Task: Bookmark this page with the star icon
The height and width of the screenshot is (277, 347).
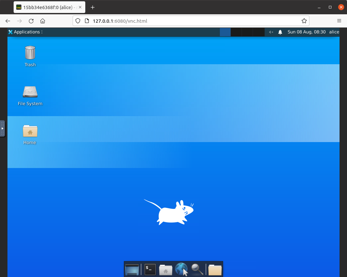Action: tap(304, 21)
